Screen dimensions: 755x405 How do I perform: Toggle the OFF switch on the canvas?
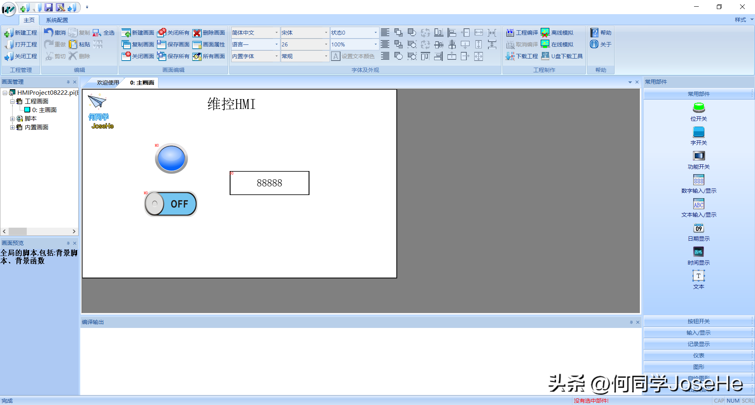[171, 204]
